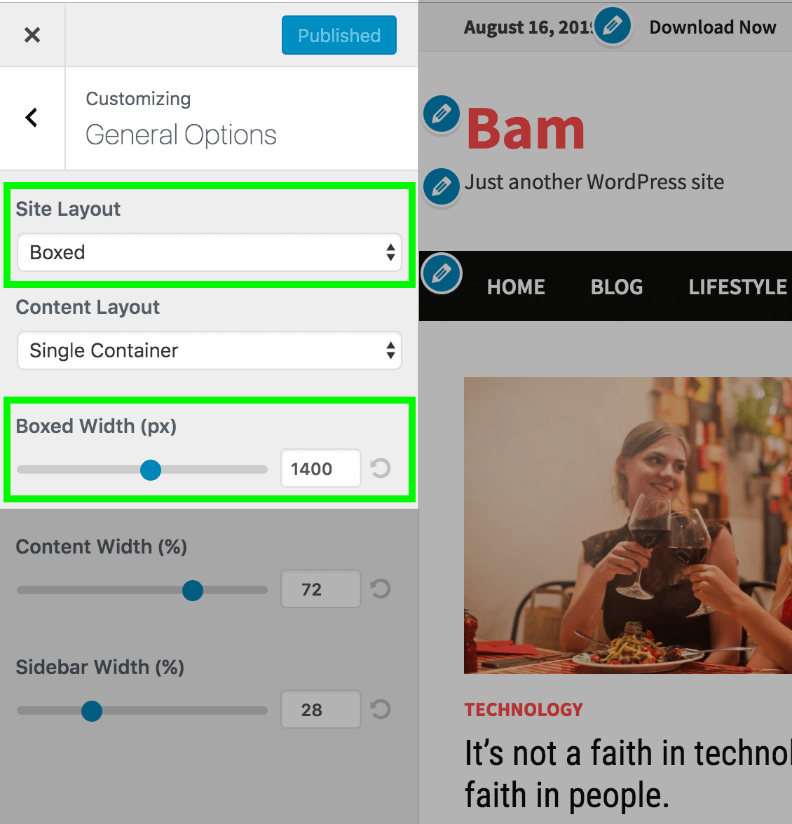Click the edit pencil next to the date
792x824 pixels.
click(x=613, y=25)
